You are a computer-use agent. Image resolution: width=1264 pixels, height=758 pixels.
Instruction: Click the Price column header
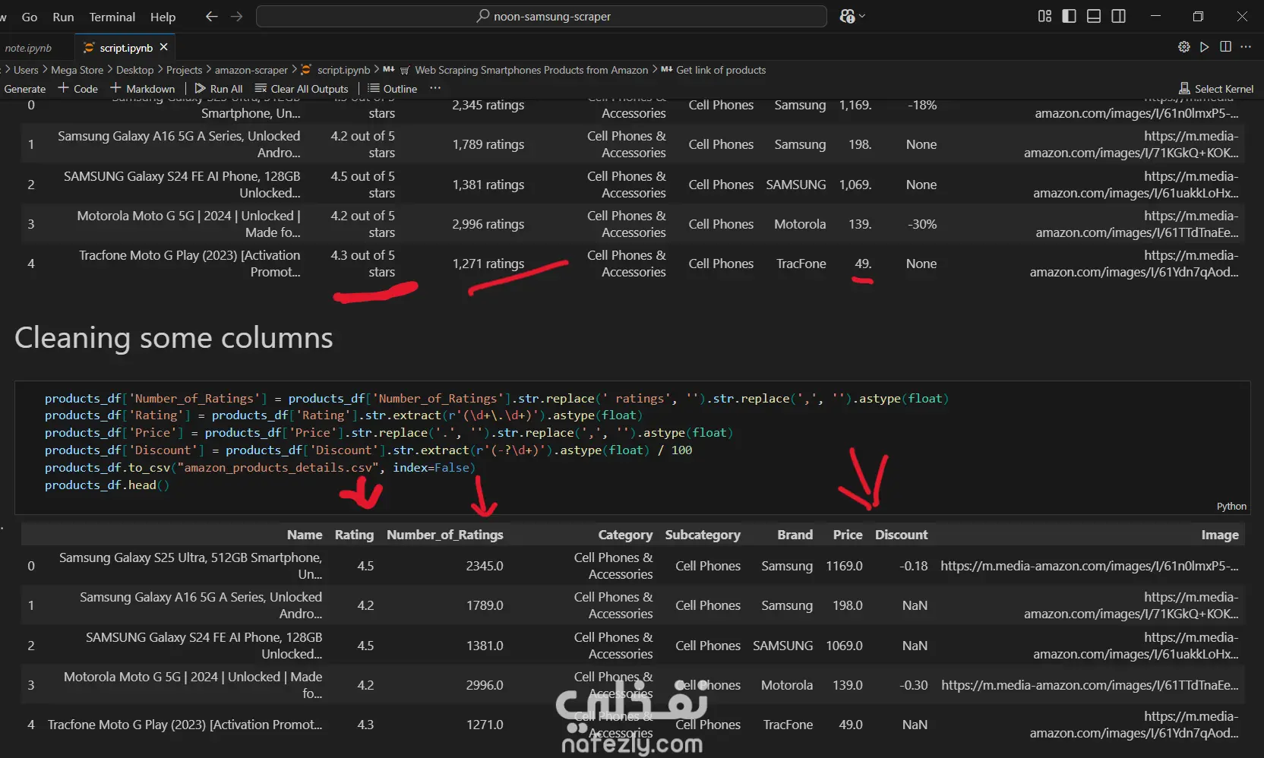[848, 535]
